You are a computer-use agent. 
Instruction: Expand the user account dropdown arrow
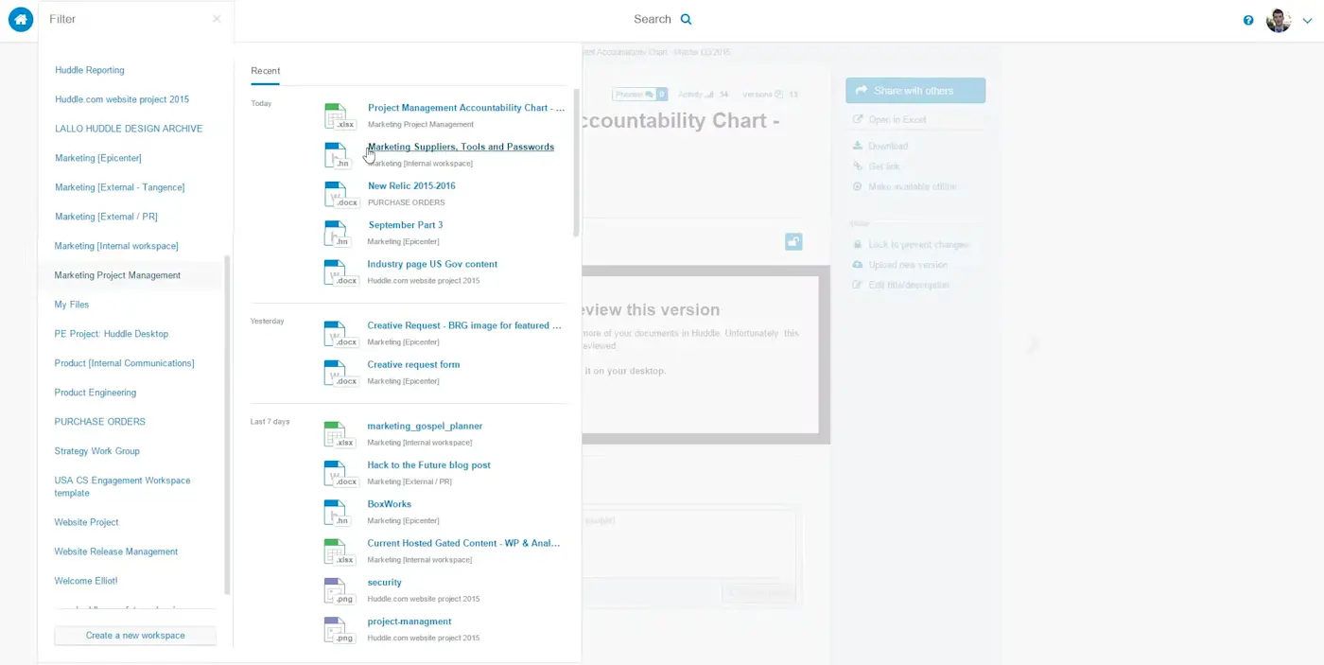1307,20
